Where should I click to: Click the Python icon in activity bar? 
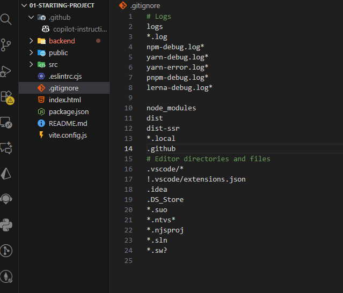point(6,224)
